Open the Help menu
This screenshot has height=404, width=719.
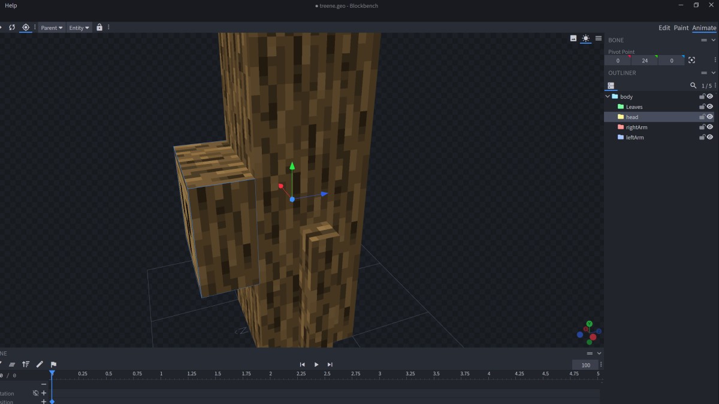point(11,5)
